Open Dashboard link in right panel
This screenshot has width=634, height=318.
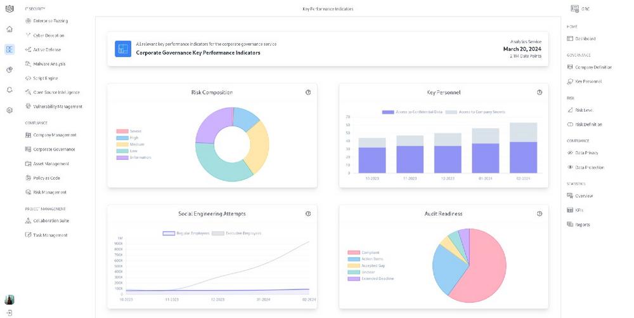coord(585,39)
